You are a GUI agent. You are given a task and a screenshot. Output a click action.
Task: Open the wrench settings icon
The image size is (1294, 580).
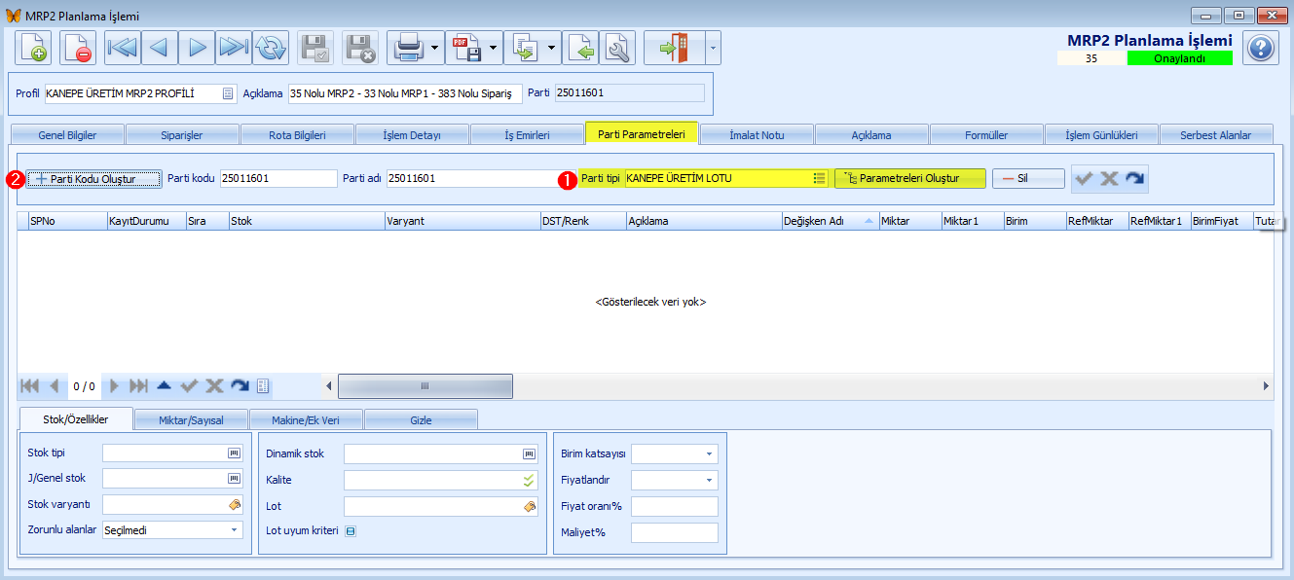click(617, 48)
